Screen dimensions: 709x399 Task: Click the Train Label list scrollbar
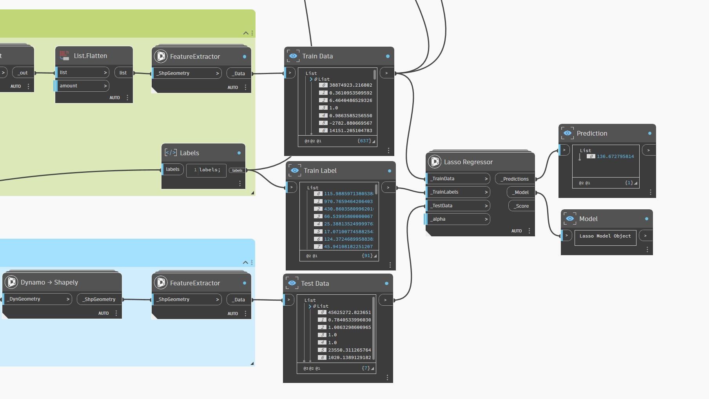click(x=376, y=189)
